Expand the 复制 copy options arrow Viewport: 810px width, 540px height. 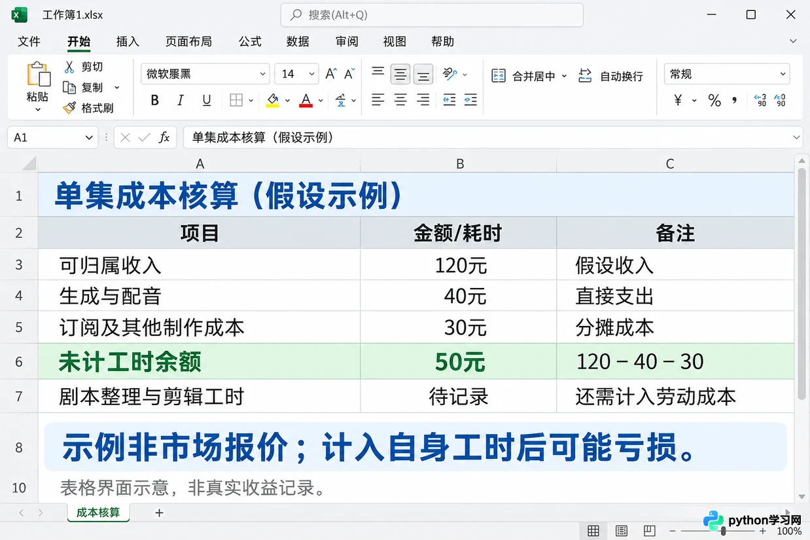[117, 87]
